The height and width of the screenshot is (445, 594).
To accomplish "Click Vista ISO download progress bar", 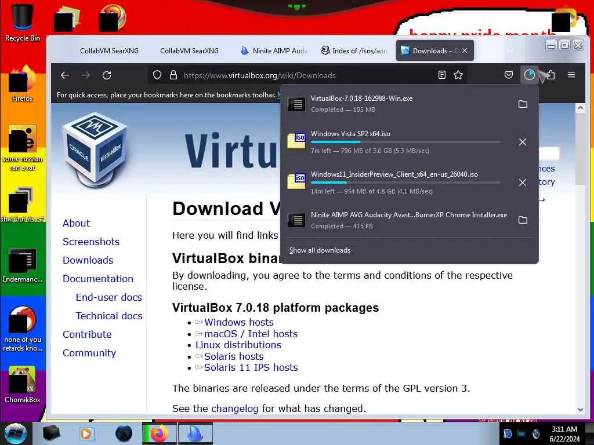I will (x=405, y=142).
